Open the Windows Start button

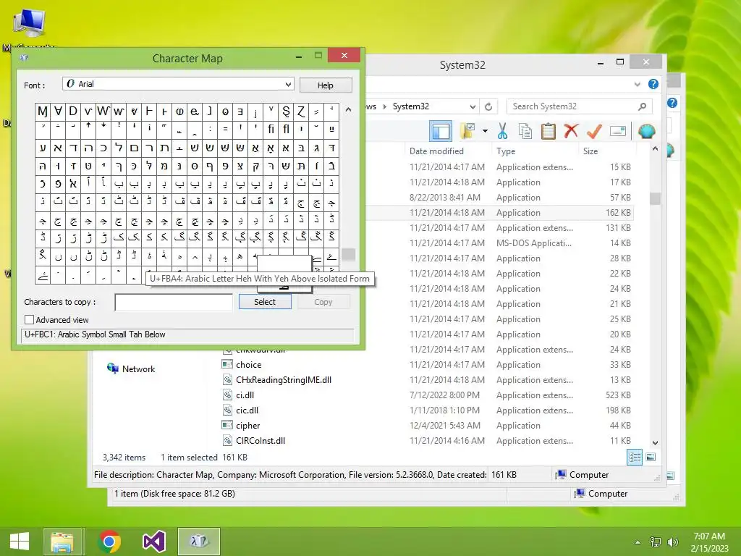20,542
